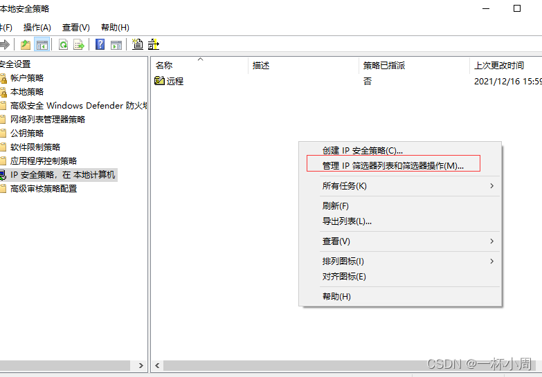Select 安全设置 root node
Image resolution: width=542 pixels, height=377 pixels.
[15, 64]
